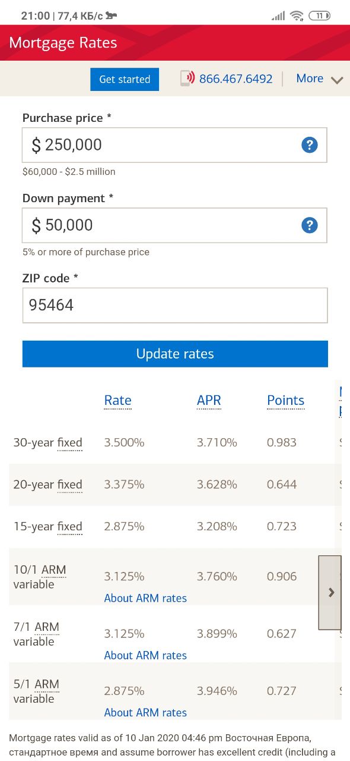350x761 pixels.
Task: Focus the ZIP code field
Action: 174,306
